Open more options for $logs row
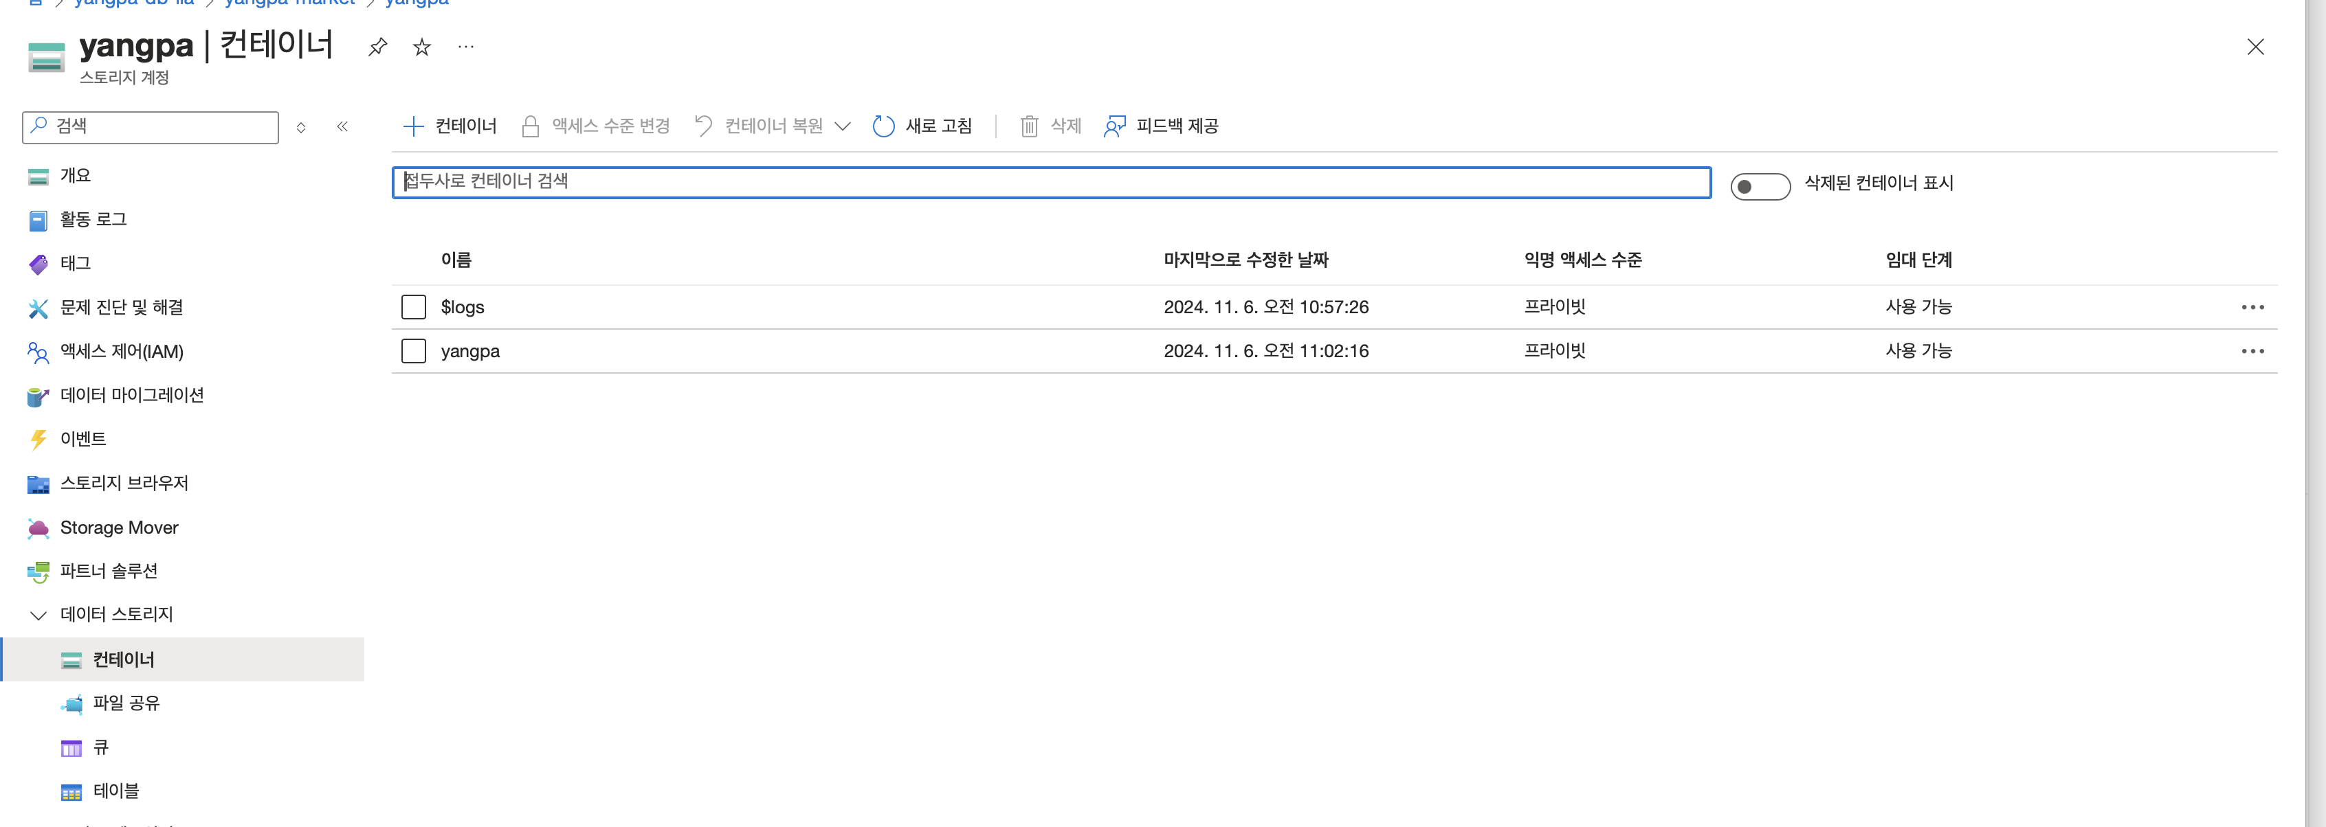 tap(2252, 308)
